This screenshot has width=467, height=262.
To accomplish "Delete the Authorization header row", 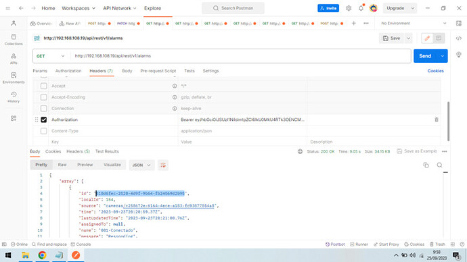I will tap(437, 120).
